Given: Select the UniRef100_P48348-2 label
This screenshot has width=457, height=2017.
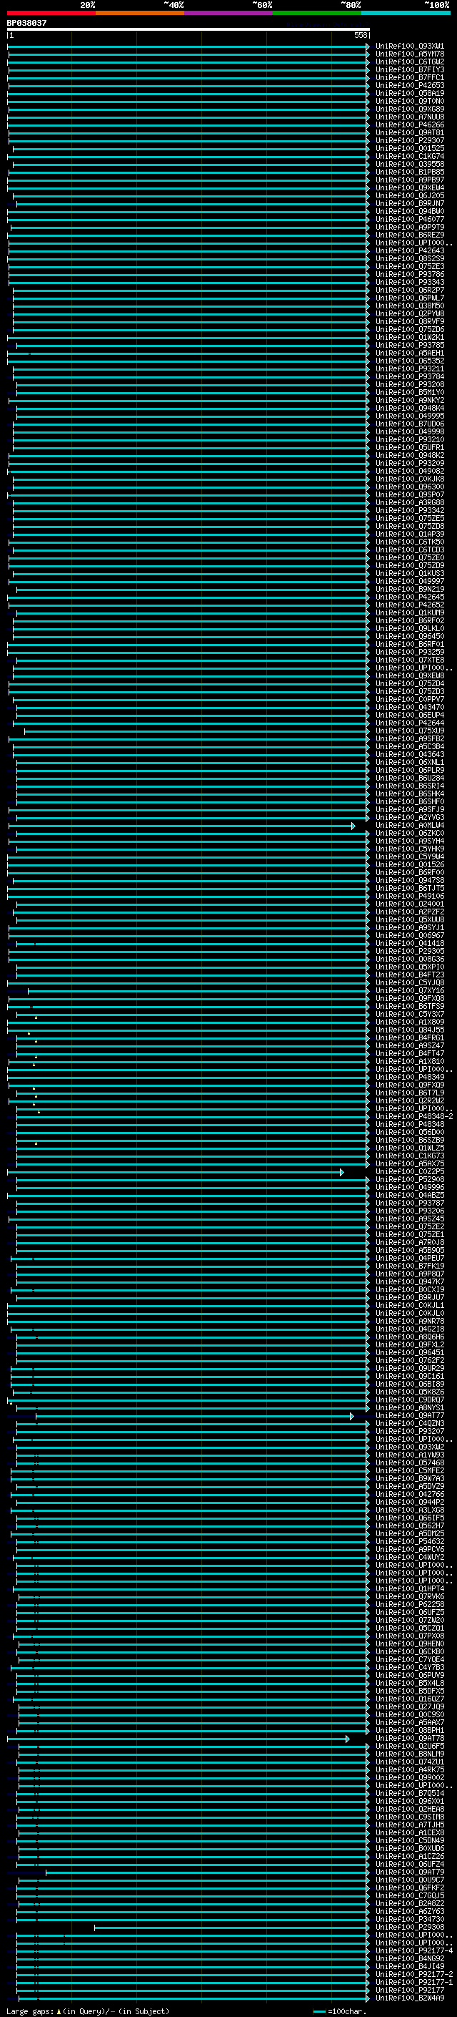Looking at the screenshot, I should (414, 1117).
